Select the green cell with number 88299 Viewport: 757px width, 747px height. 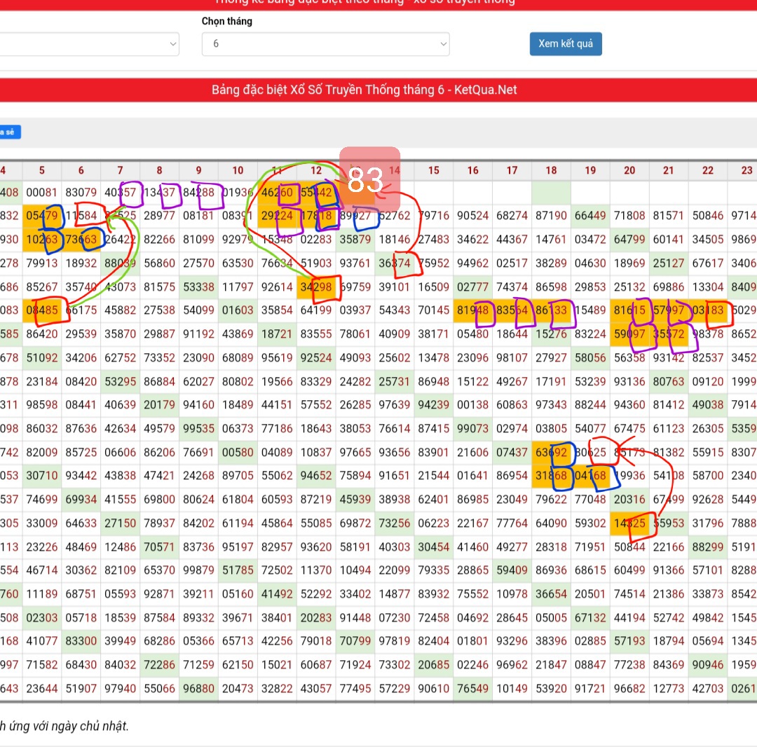708,547
